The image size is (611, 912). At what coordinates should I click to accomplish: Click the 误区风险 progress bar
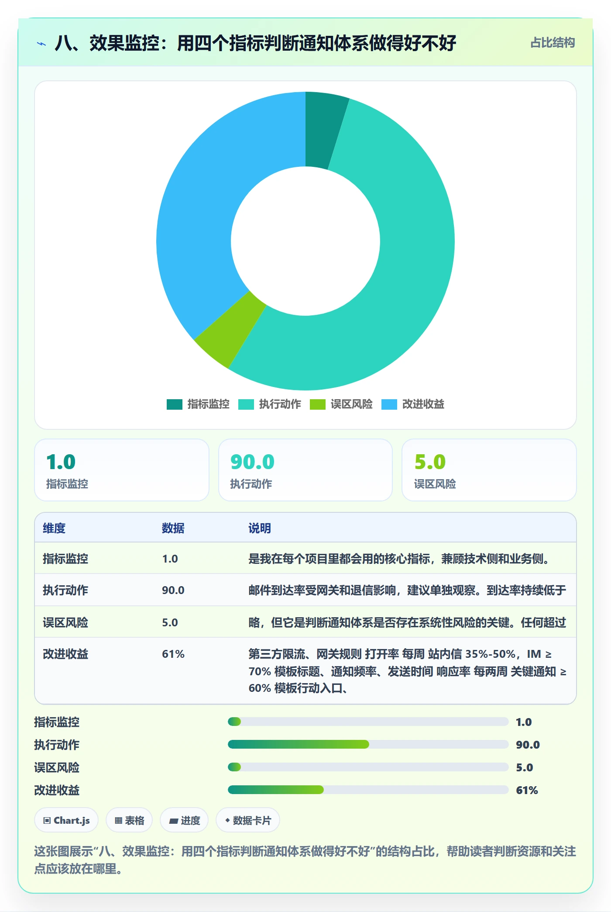[x=368, y=767]
